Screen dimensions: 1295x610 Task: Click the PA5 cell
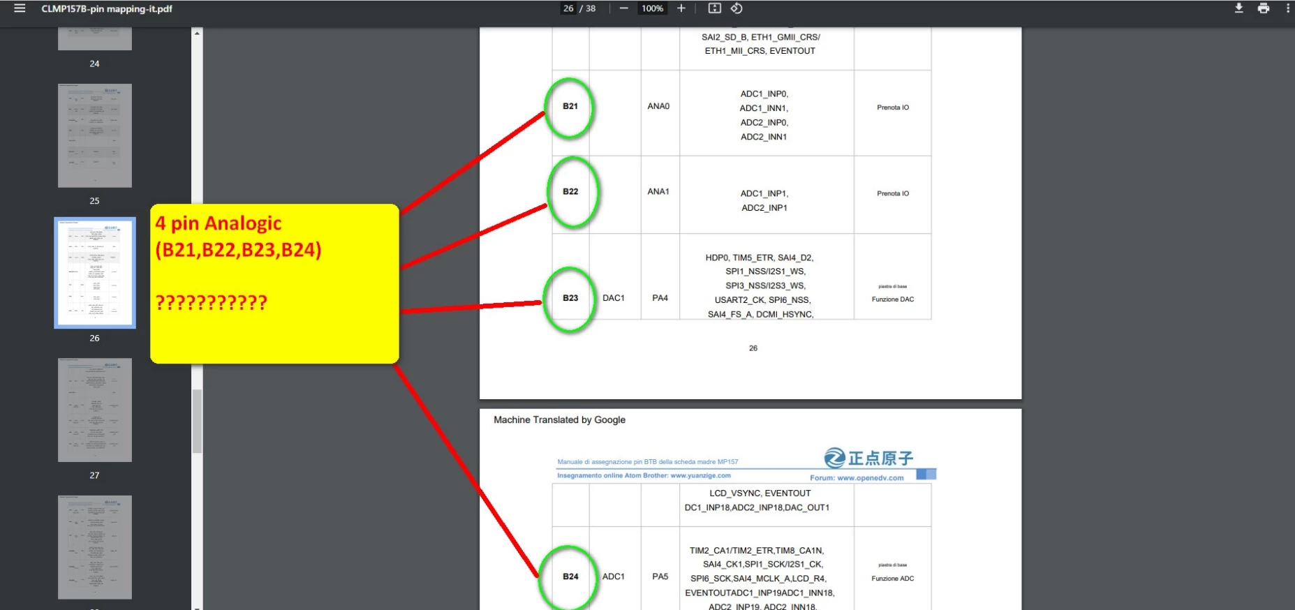[x=660, y=576]
